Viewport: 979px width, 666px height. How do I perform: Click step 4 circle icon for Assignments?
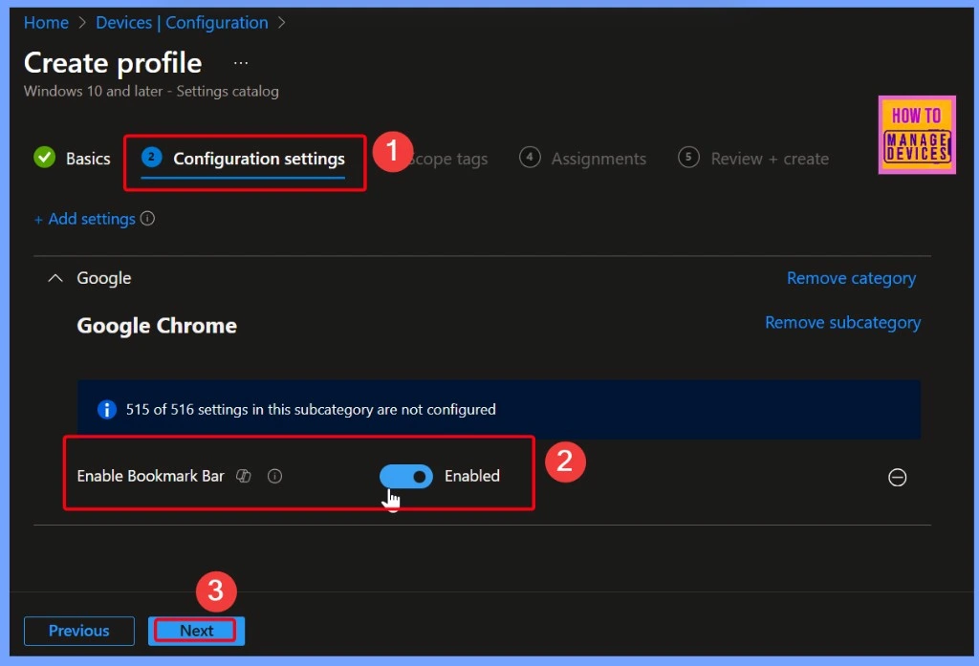530,158
